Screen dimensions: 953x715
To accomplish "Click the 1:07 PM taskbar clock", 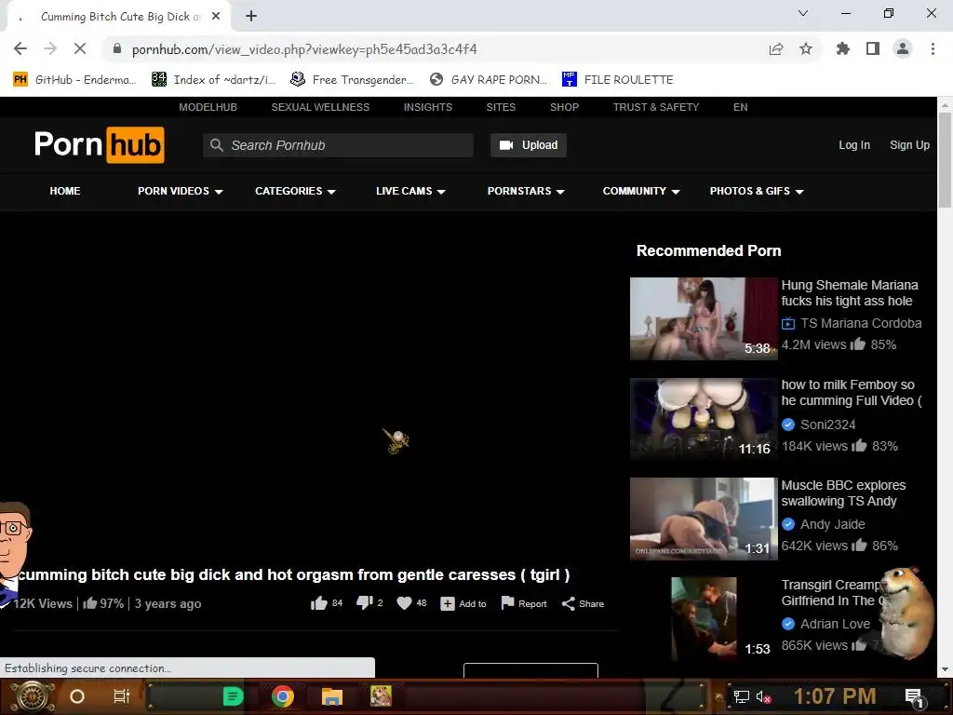I will pyautogui.click(x=835, y=696).
